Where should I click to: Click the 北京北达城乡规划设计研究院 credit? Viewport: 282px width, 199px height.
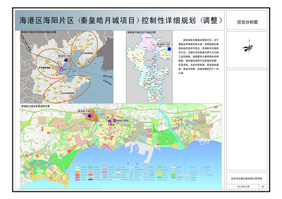point(247,178)
